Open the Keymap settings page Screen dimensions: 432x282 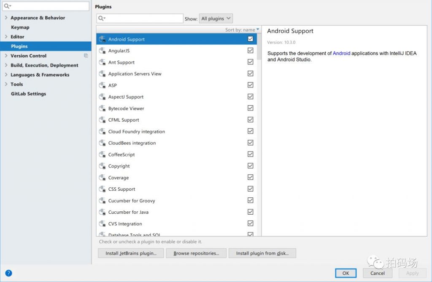pos(20,27)
